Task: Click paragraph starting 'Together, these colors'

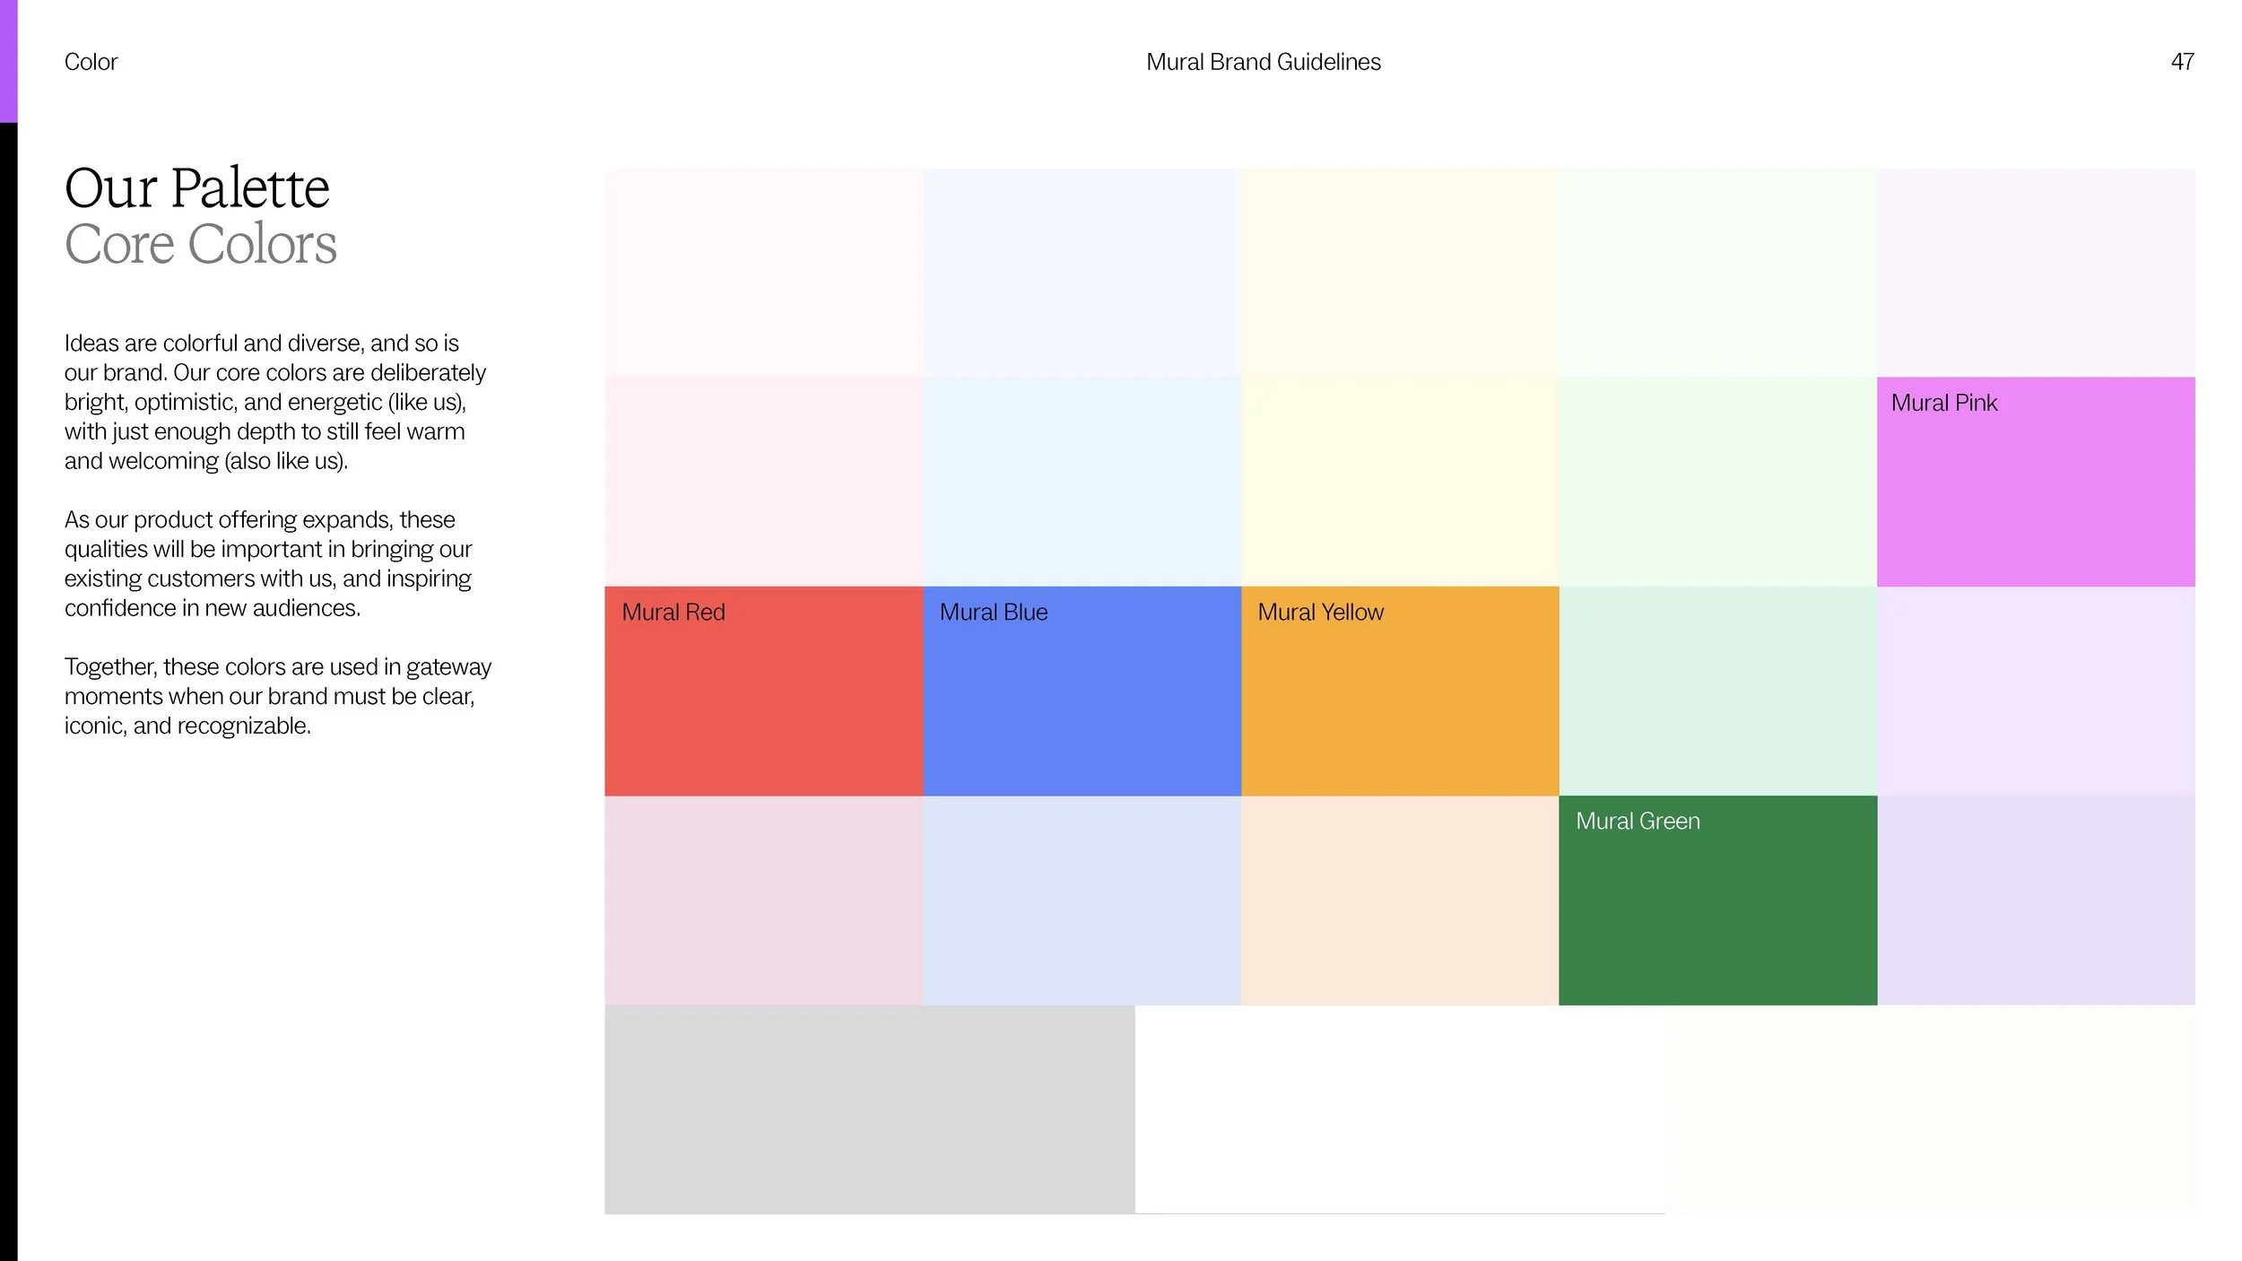Action: pyautogui.click(x=277, y=696)
